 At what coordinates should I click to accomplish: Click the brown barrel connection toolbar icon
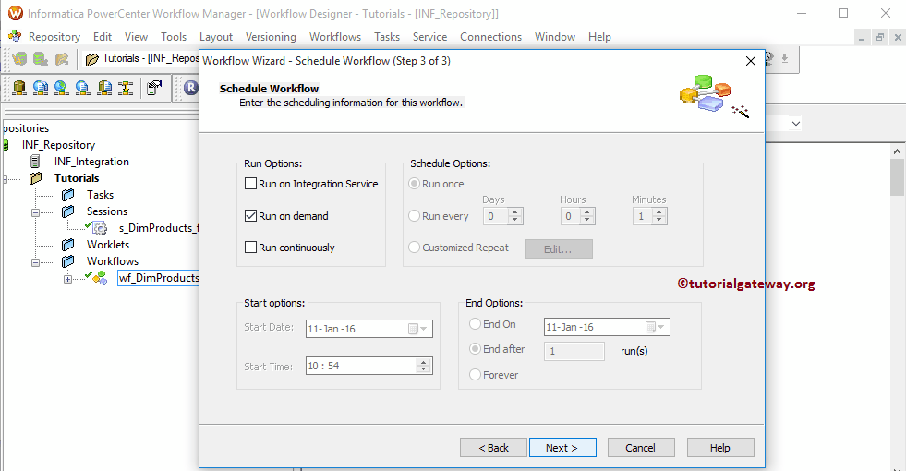click(x=19, y=87)
